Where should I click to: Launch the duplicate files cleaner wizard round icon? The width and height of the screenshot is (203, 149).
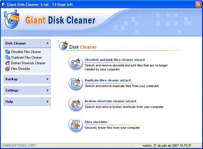tap(75, 83)
